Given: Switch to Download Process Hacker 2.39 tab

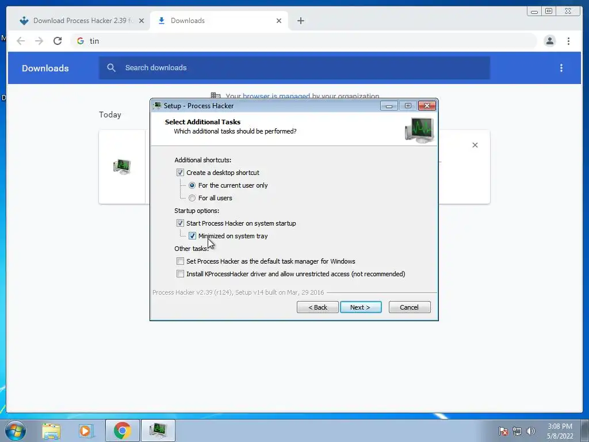Looking at the screenshot, I should coord(77,21).
